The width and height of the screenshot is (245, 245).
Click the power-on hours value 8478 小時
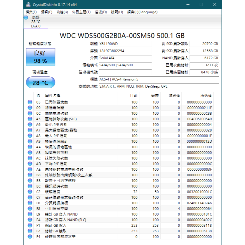204,72
